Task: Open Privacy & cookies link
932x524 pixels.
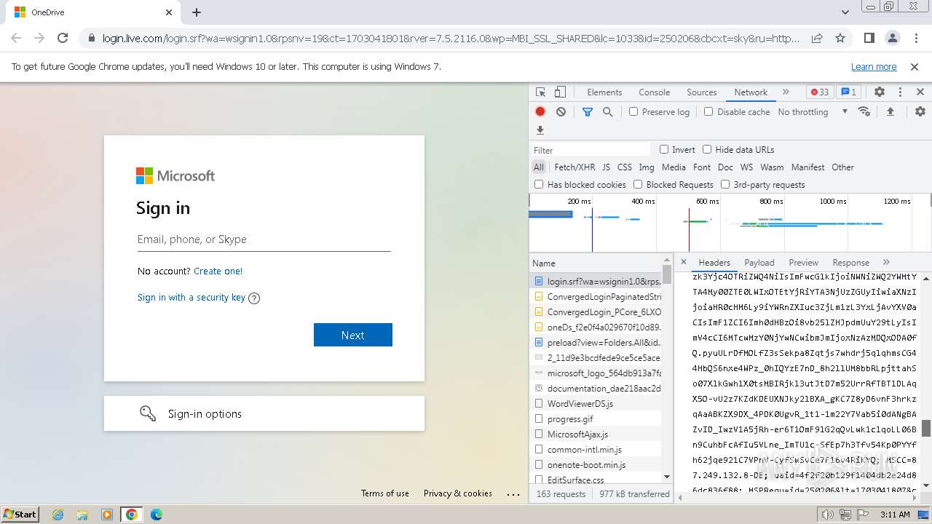Action: (x=458, y=493)
